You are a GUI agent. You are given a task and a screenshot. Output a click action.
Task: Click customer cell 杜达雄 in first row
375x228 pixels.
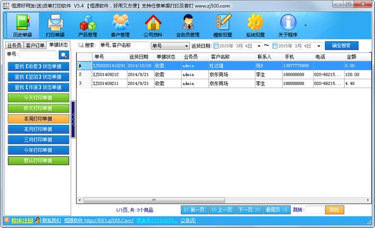pyautogui.click(x=232, y=66)
